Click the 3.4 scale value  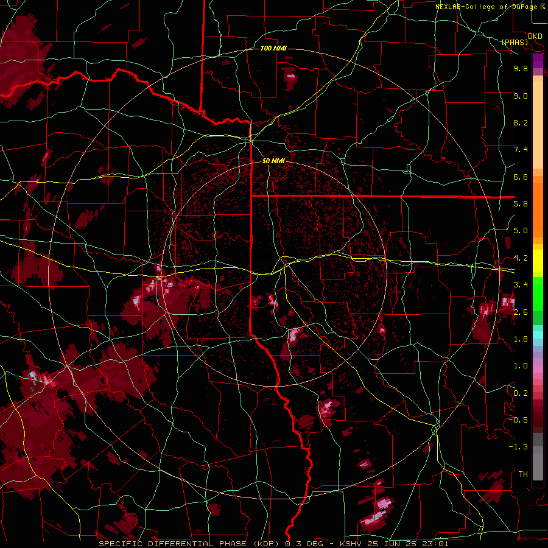pyautogui.click(x=521, y=285)
